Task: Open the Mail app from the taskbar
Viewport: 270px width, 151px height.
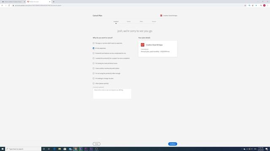Action: [x=70, y=149]
